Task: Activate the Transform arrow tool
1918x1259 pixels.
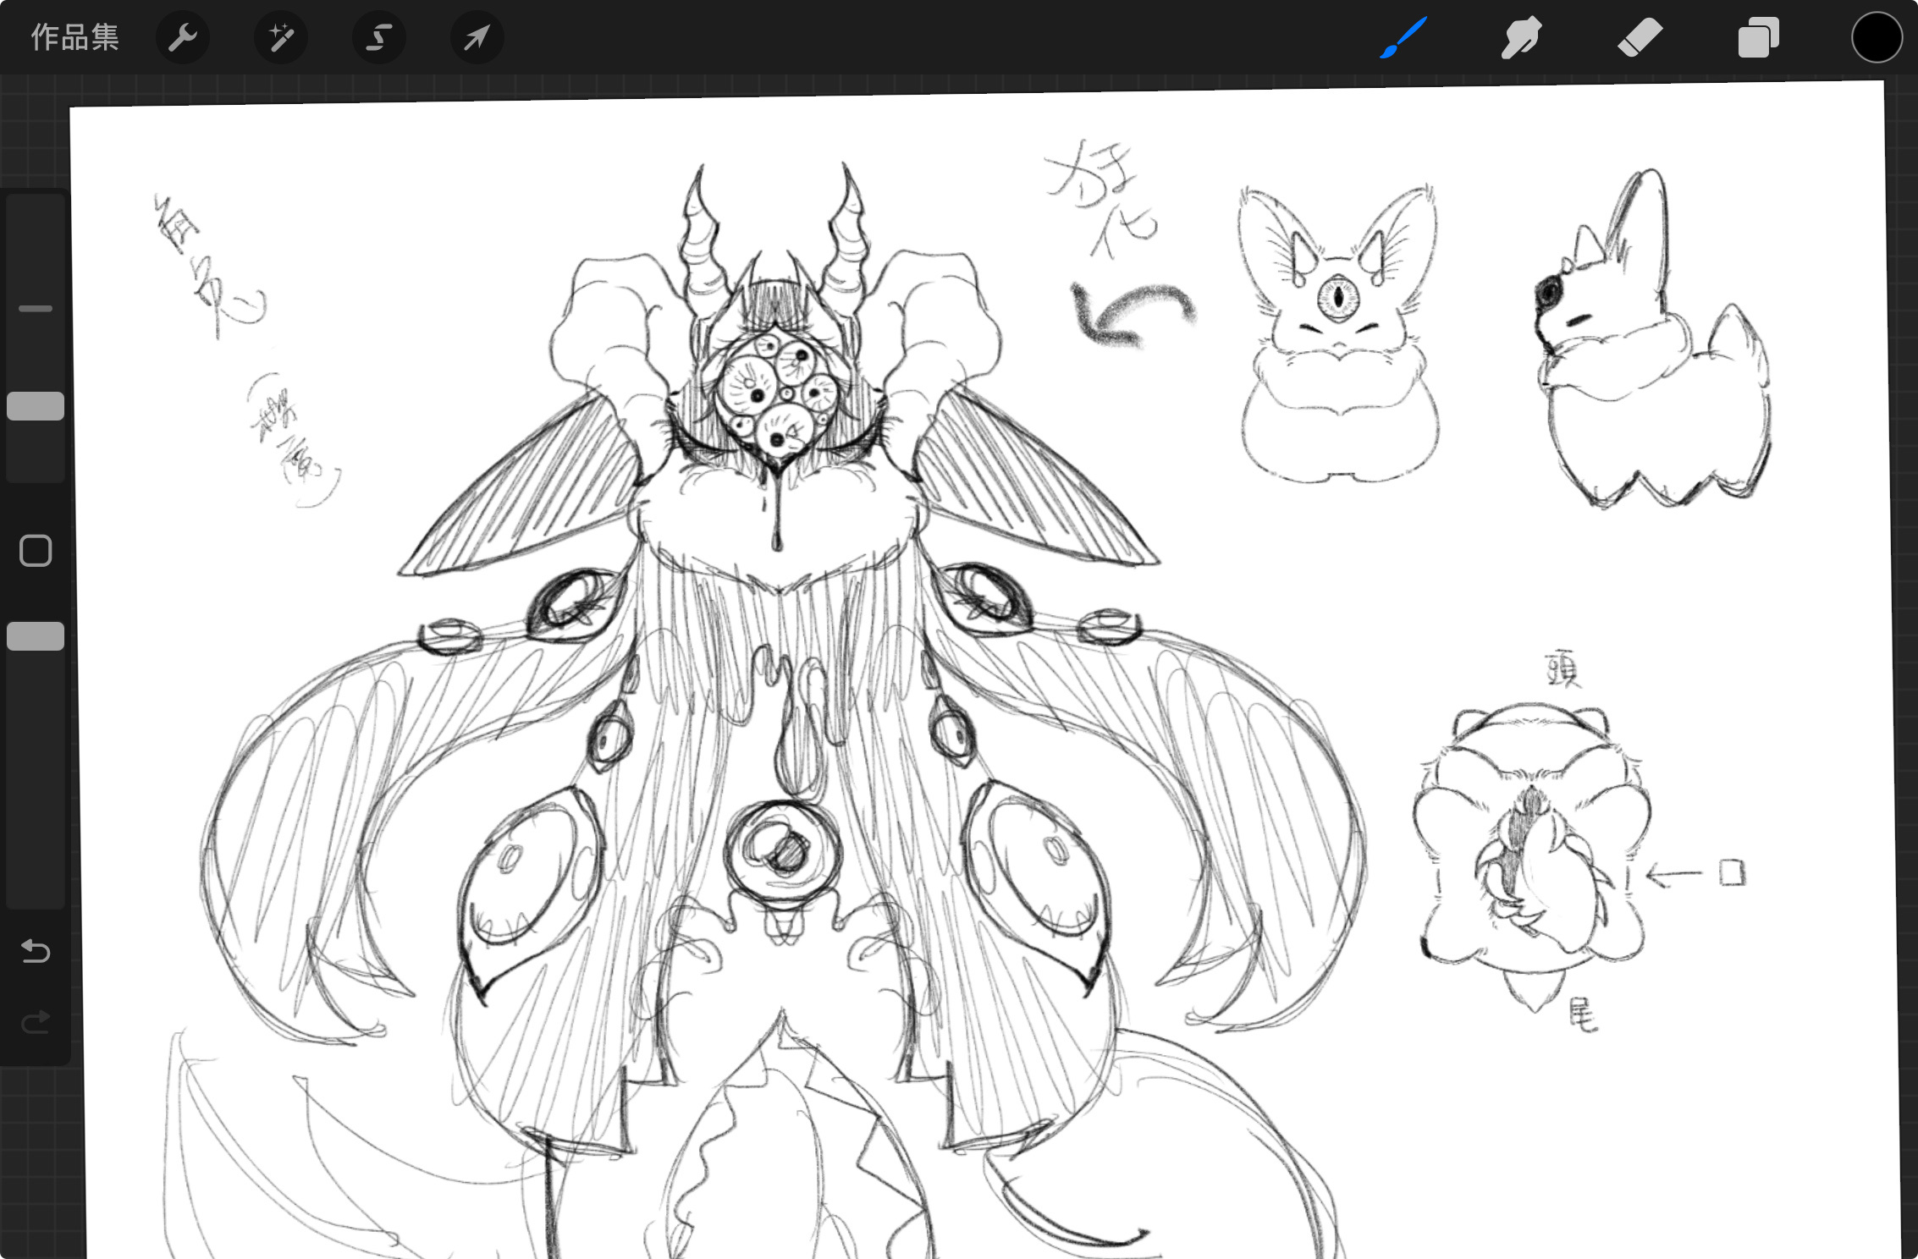Action: point(477,38)
